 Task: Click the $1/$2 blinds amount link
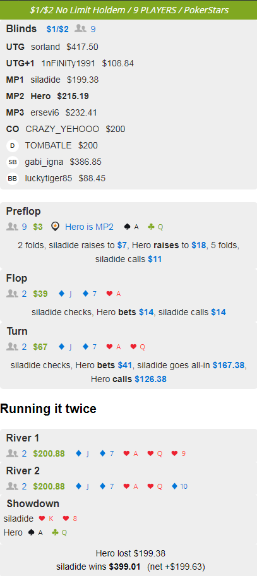click(57, 29)
